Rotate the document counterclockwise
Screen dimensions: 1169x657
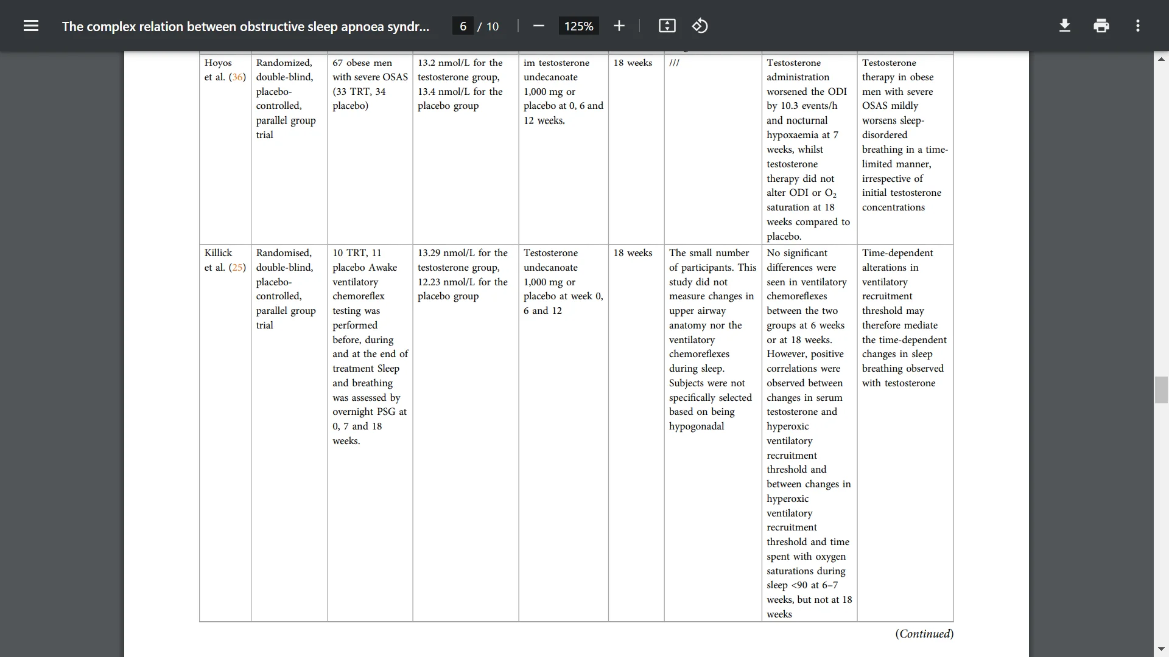pyautogui.click(x=700, y=26)
